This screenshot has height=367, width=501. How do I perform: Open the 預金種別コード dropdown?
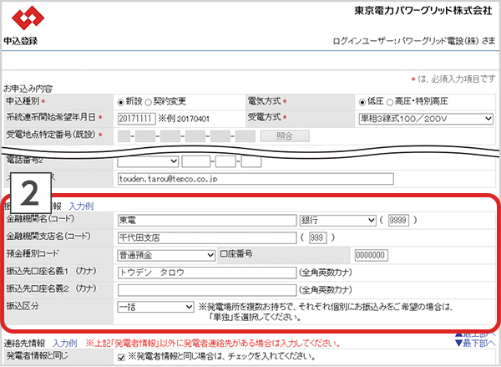166,255
